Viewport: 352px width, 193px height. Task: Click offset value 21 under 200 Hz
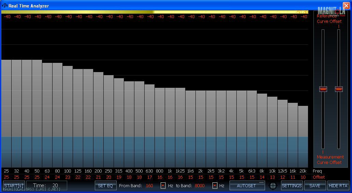click(98, 177)
